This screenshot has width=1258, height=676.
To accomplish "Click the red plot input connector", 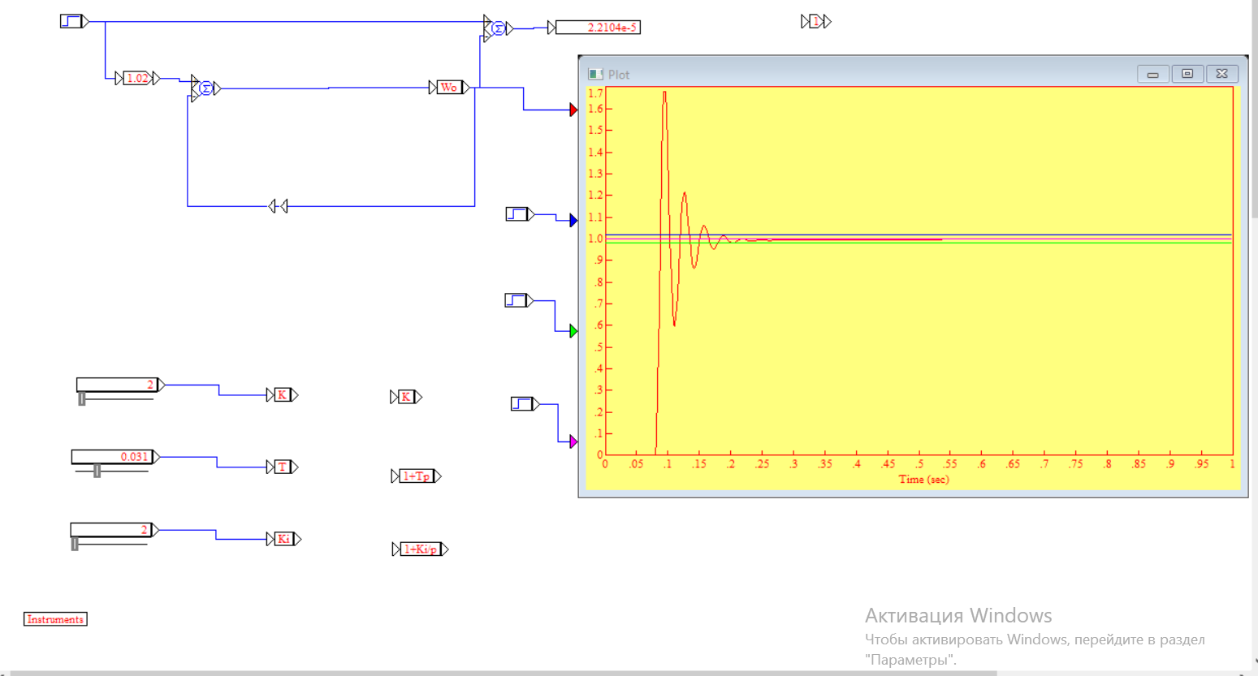I will (x=573, y=110).
